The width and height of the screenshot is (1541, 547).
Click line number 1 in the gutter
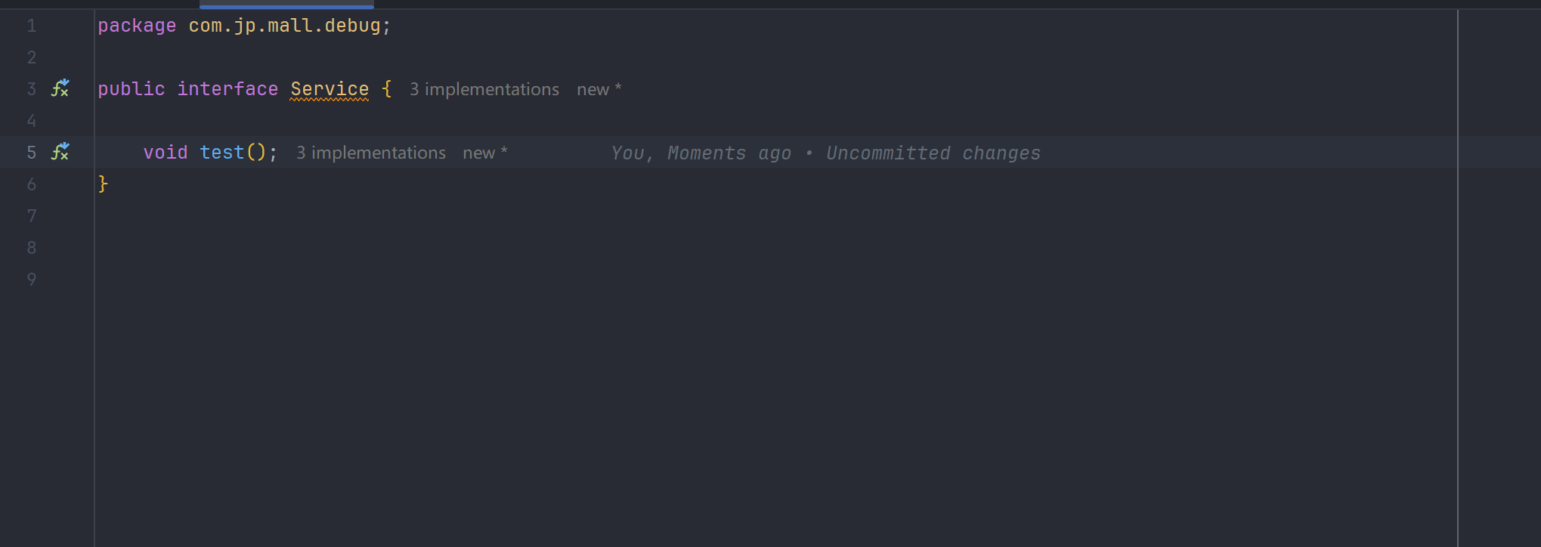coord(32,26)
